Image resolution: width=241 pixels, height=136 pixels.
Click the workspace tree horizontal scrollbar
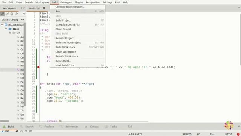[x=5, y=121]
